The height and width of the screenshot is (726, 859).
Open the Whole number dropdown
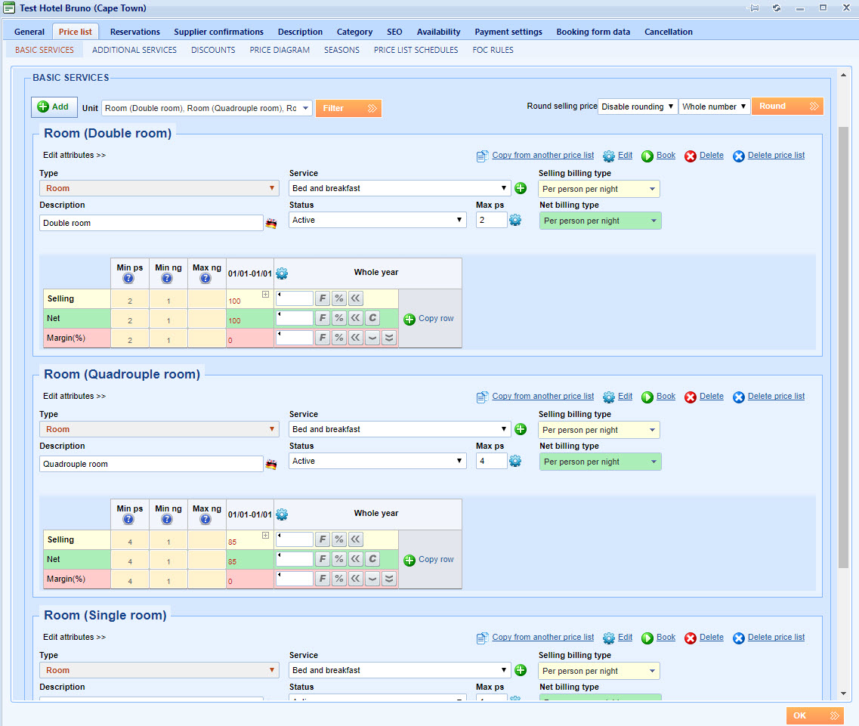714,107
